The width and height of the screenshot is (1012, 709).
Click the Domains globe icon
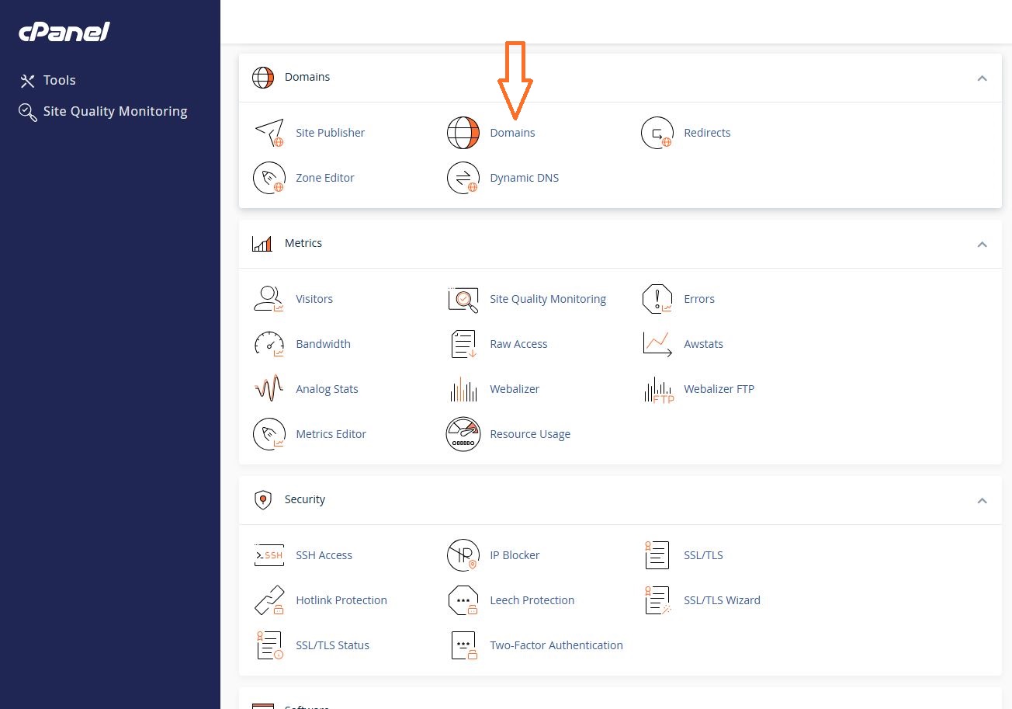pos(463,133)
